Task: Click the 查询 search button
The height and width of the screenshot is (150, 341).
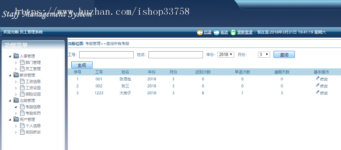Action: point(284,55)
